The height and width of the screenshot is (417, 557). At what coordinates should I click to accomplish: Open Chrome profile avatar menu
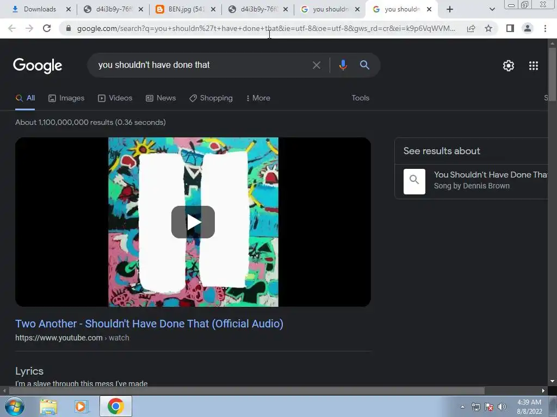point(528,28)
